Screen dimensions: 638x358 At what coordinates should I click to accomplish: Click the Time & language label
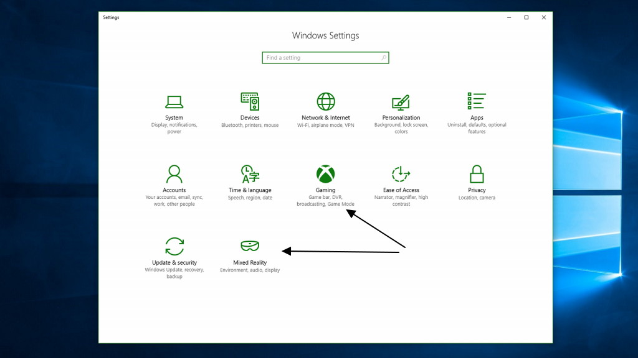point(250,190)
